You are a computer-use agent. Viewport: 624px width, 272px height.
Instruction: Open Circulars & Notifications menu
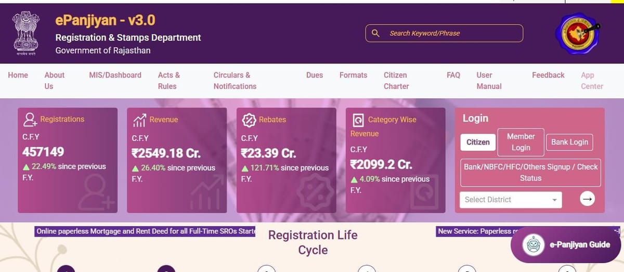coord(235,81)
